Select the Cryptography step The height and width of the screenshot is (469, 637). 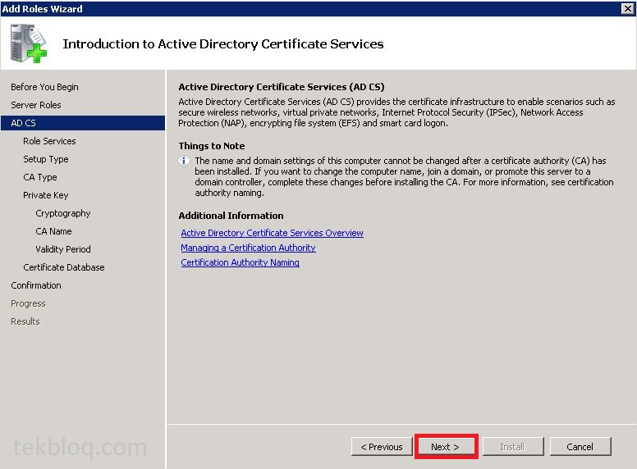[x=63, y=213]
